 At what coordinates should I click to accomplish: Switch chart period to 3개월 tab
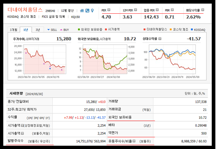coord(13,30)
